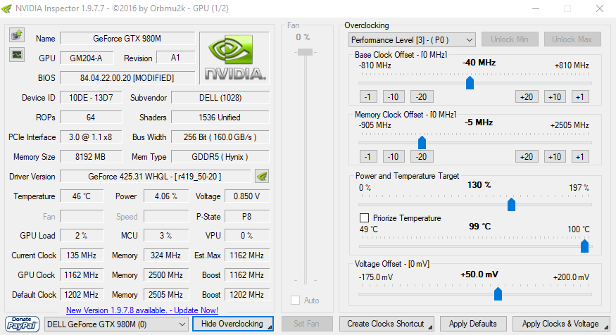This screenshot has height=335, width=616.
Task: Click the Driver Version field GeForce 425.31 WHQL
Action: pyautogui.click(x=155, y=177)
